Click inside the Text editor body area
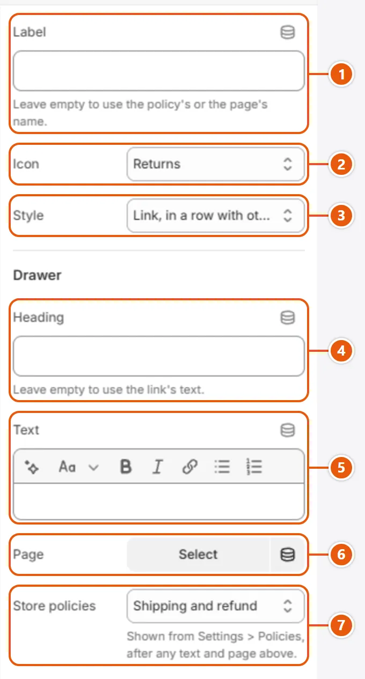The height and width of the screenshot is (679, 365). pyautogui.click(x=159, y=501)
